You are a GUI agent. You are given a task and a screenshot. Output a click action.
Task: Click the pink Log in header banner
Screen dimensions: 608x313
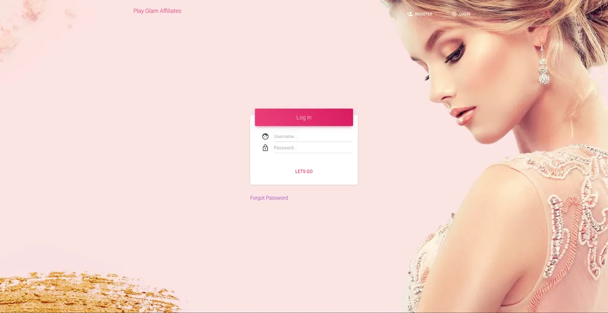click(x=304, y=117)
